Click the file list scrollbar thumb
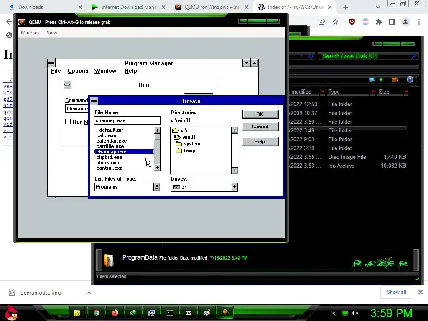Image resolution: width=428 pixels, height=321 pixels. [x=157, y=137]
